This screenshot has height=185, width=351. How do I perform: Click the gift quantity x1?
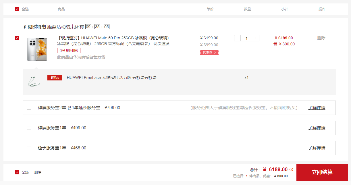[246, 78]
